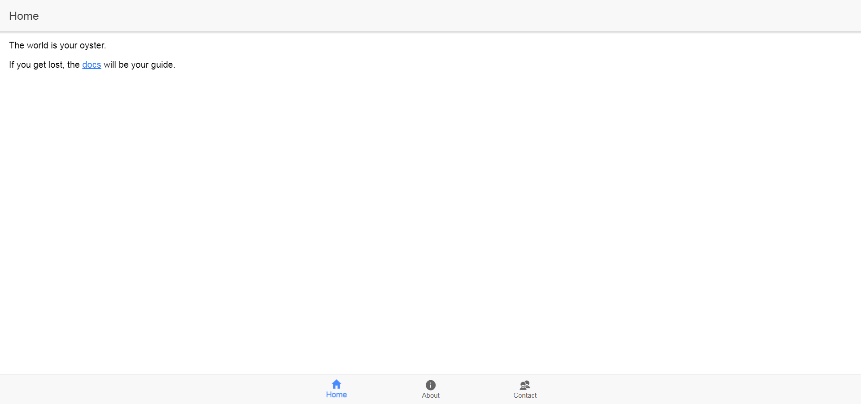Click tab bar gap between About and Contact
The image size is (861, 404).
pyautogui.click(x=478, y=389)
